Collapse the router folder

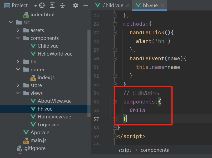click(x=18, y=69)
